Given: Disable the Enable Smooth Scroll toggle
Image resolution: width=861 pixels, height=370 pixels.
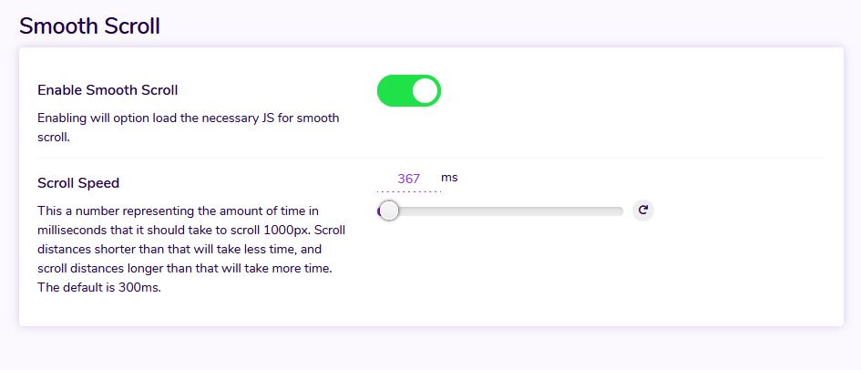Looking at the screenshot, I should 408,91.
